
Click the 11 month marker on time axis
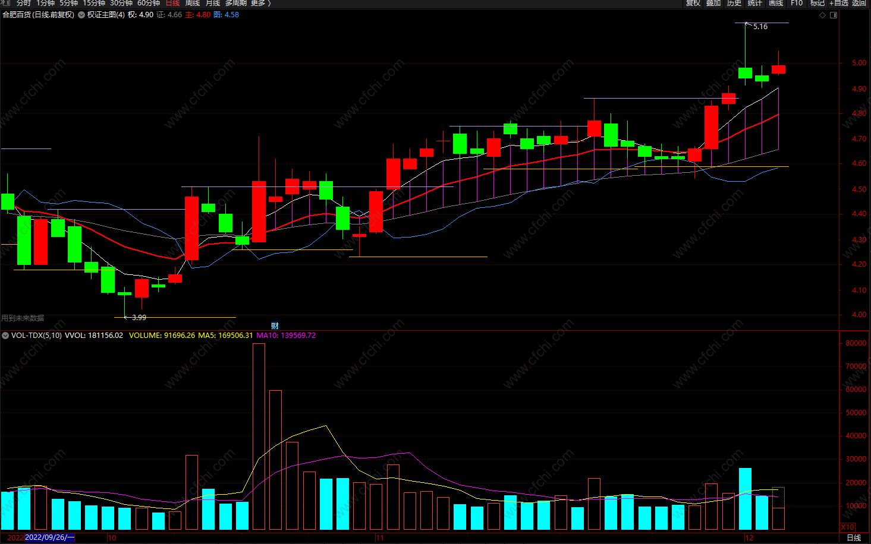tap(379, 537)
